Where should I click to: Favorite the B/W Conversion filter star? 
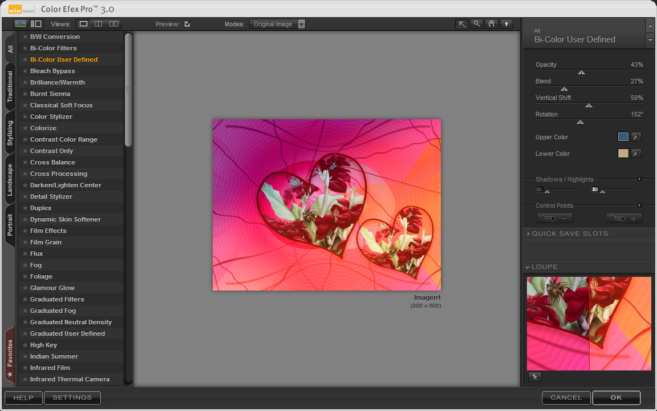tap(25, 37)
